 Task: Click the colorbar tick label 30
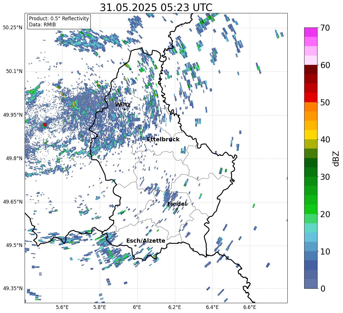(325, 177)
